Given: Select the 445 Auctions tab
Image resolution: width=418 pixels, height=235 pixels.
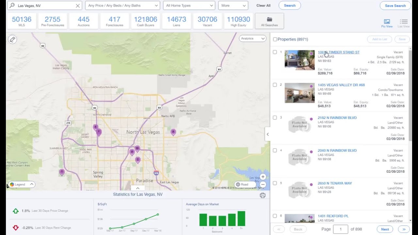Looking at the screenshot, I should pyautogui.click(x=84, y=21).
